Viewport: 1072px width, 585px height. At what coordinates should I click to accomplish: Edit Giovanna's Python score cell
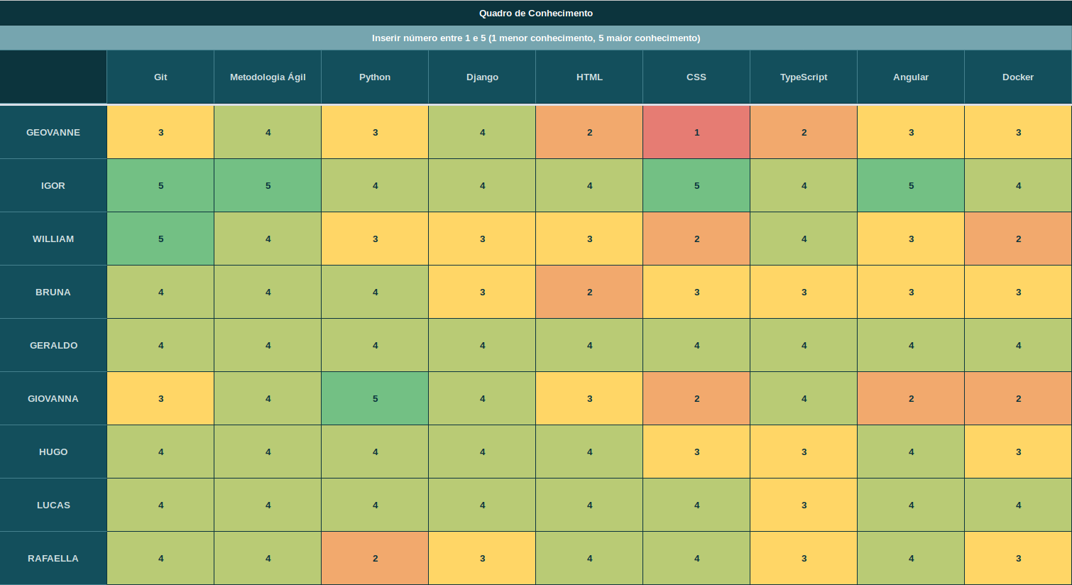coord(375,398)
